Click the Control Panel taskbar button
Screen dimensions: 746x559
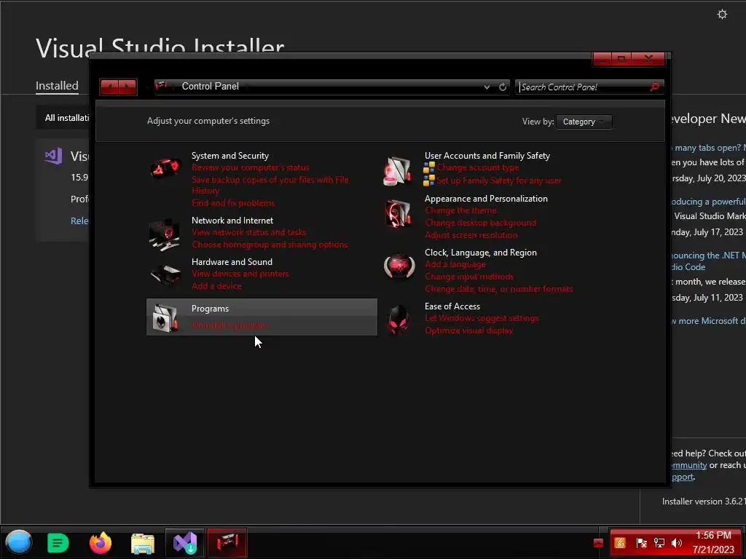[227, 543]
